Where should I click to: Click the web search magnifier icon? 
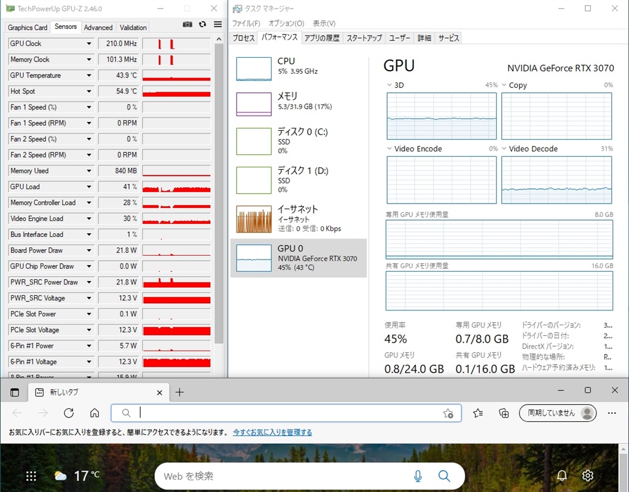point(444,476)
